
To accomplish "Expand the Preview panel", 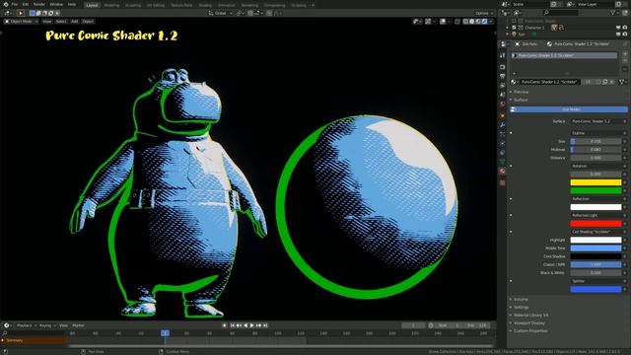I will coord(521,92).
